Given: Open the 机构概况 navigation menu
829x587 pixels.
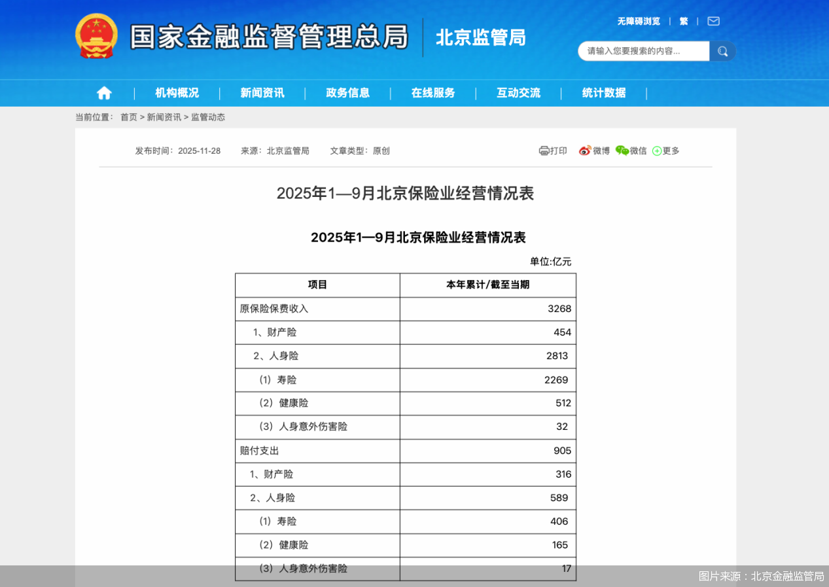Looking at the screenshot, I should [177, 93].
